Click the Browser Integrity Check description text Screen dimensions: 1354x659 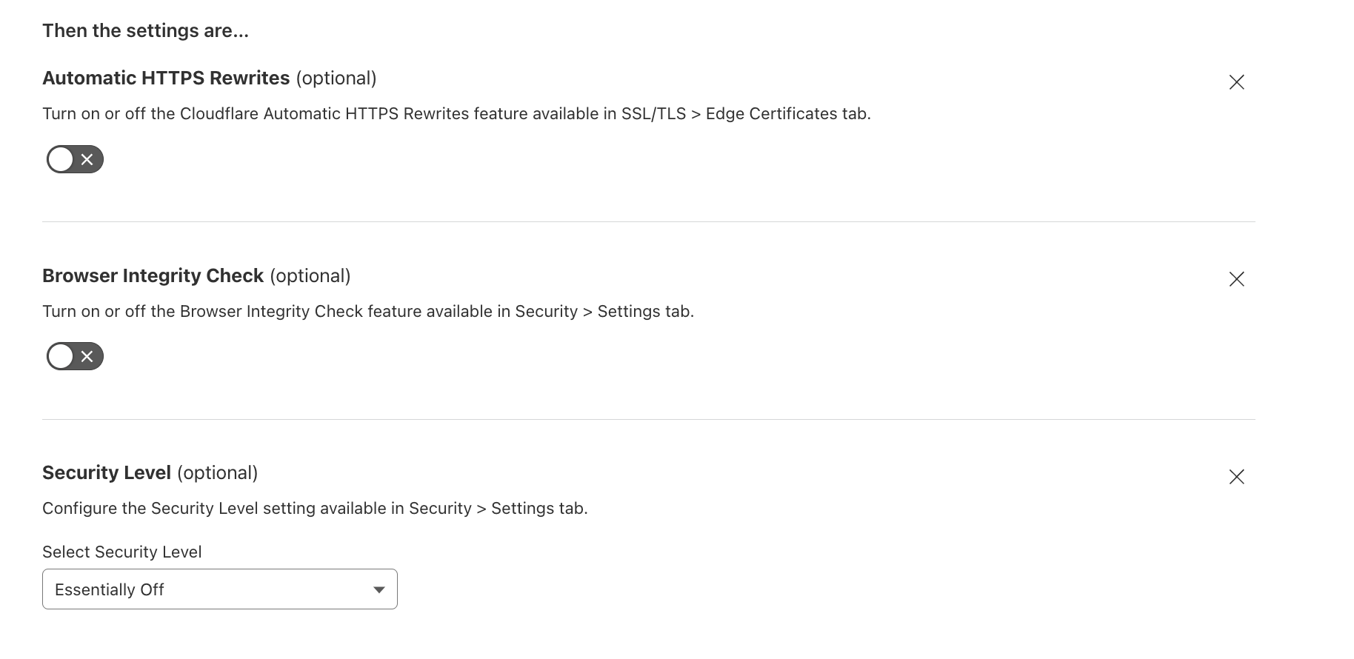point(368,312)
